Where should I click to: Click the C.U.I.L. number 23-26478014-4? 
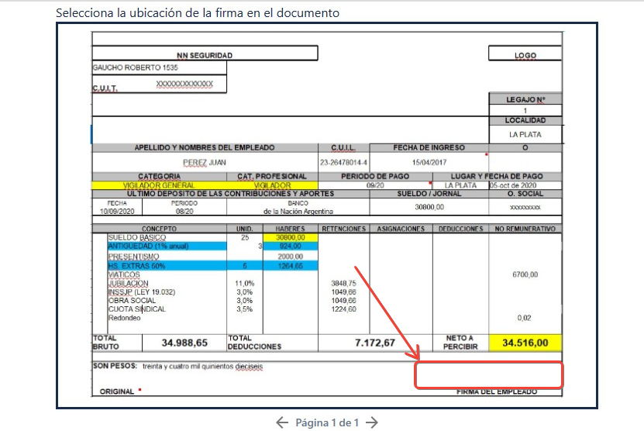pos(343,162)
